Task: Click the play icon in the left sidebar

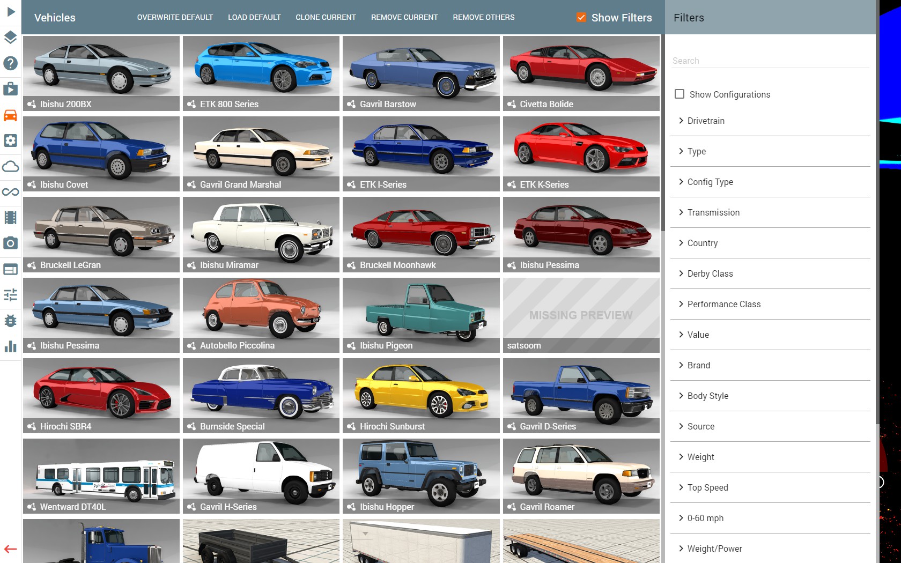Action: pos(10,12)
